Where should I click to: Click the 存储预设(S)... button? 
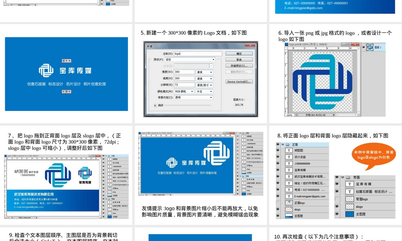239,66
